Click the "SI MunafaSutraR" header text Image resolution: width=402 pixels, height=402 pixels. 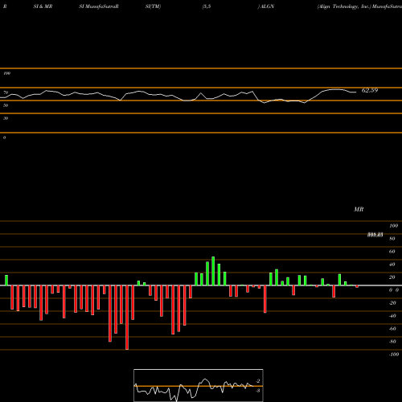point(99,6)
